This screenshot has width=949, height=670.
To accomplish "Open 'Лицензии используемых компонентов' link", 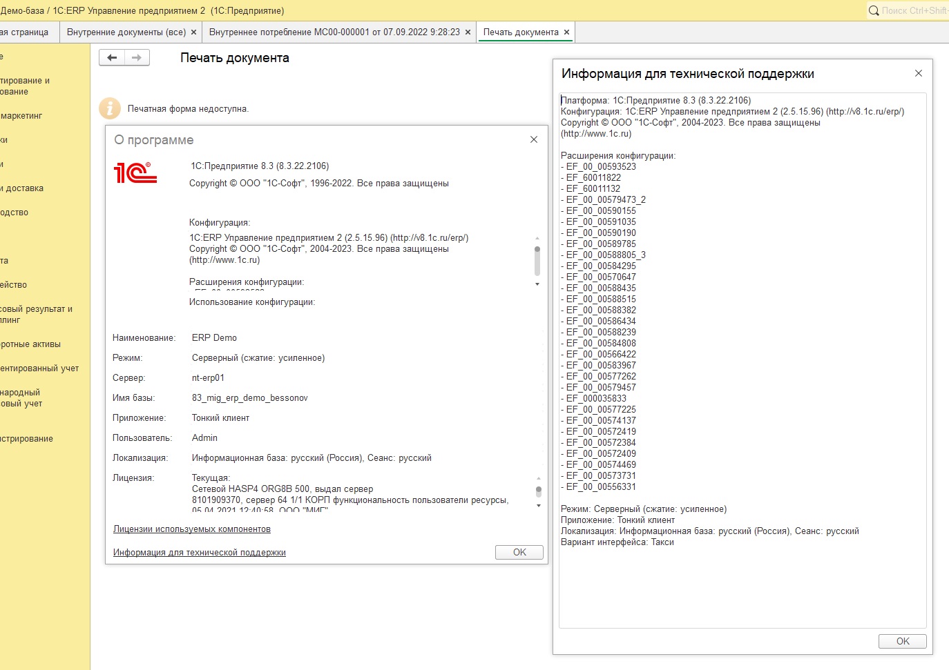I will [192, 529].
